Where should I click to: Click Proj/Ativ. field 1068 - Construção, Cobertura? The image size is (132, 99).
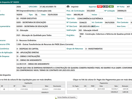coord(105,35)
